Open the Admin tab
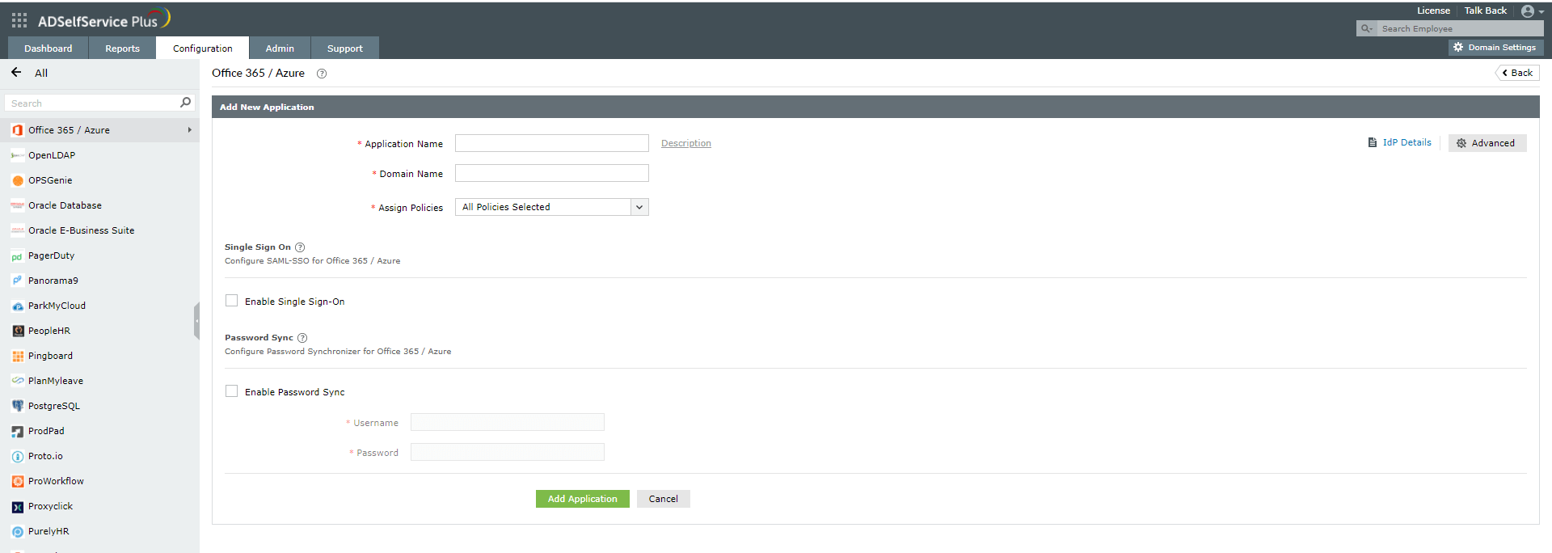Viewport: 1552px width, 553px height. click(280, 49)
